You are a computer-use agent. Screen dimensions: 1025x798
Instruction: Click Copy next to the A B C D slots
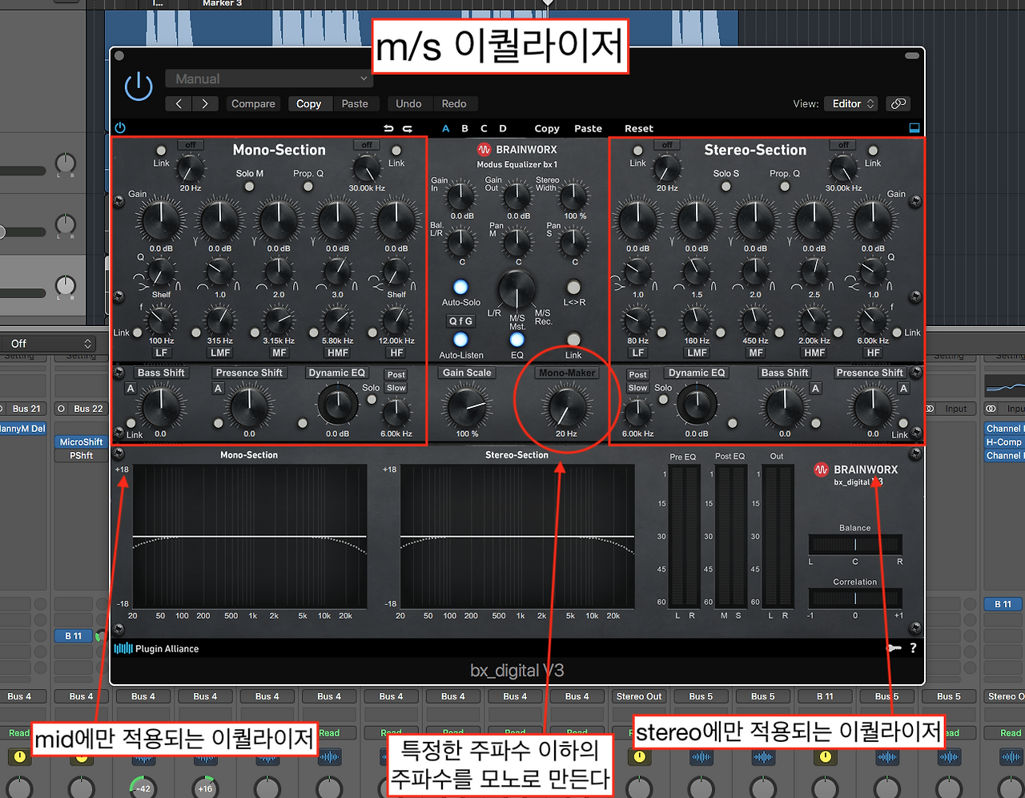point(547,128)
